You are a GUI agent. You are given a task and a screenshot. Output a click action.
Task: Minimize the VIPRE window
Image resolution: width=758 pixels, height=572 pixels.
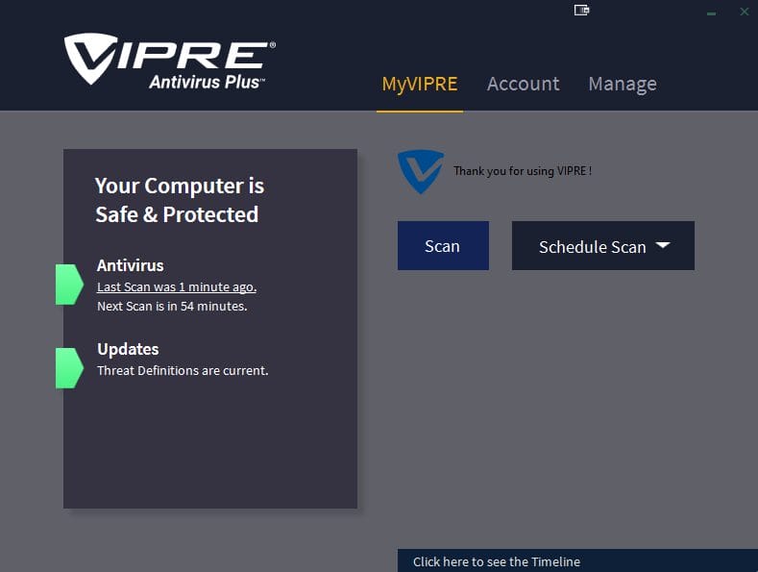tap(711, 13)
